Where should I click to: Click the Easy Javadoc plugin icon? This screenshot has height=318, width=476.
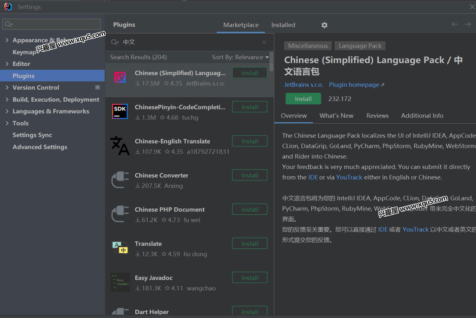(x=120, y=282)
